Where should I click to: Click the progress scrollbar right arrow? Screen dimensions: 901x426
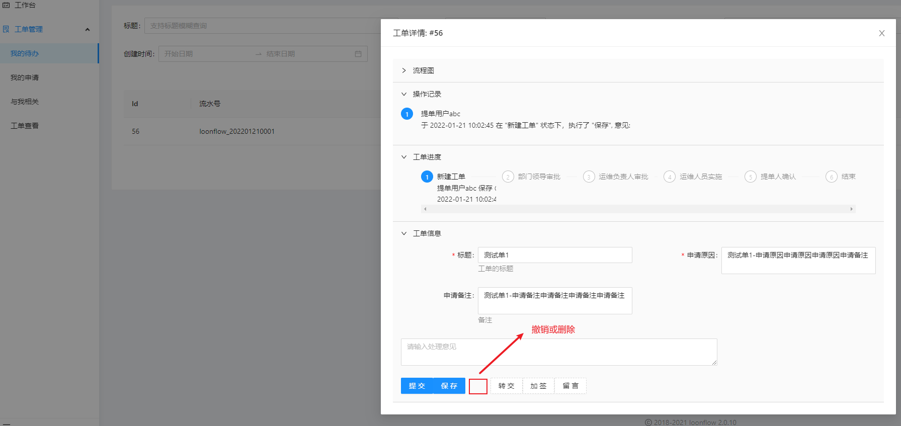[x=851, y=209]
